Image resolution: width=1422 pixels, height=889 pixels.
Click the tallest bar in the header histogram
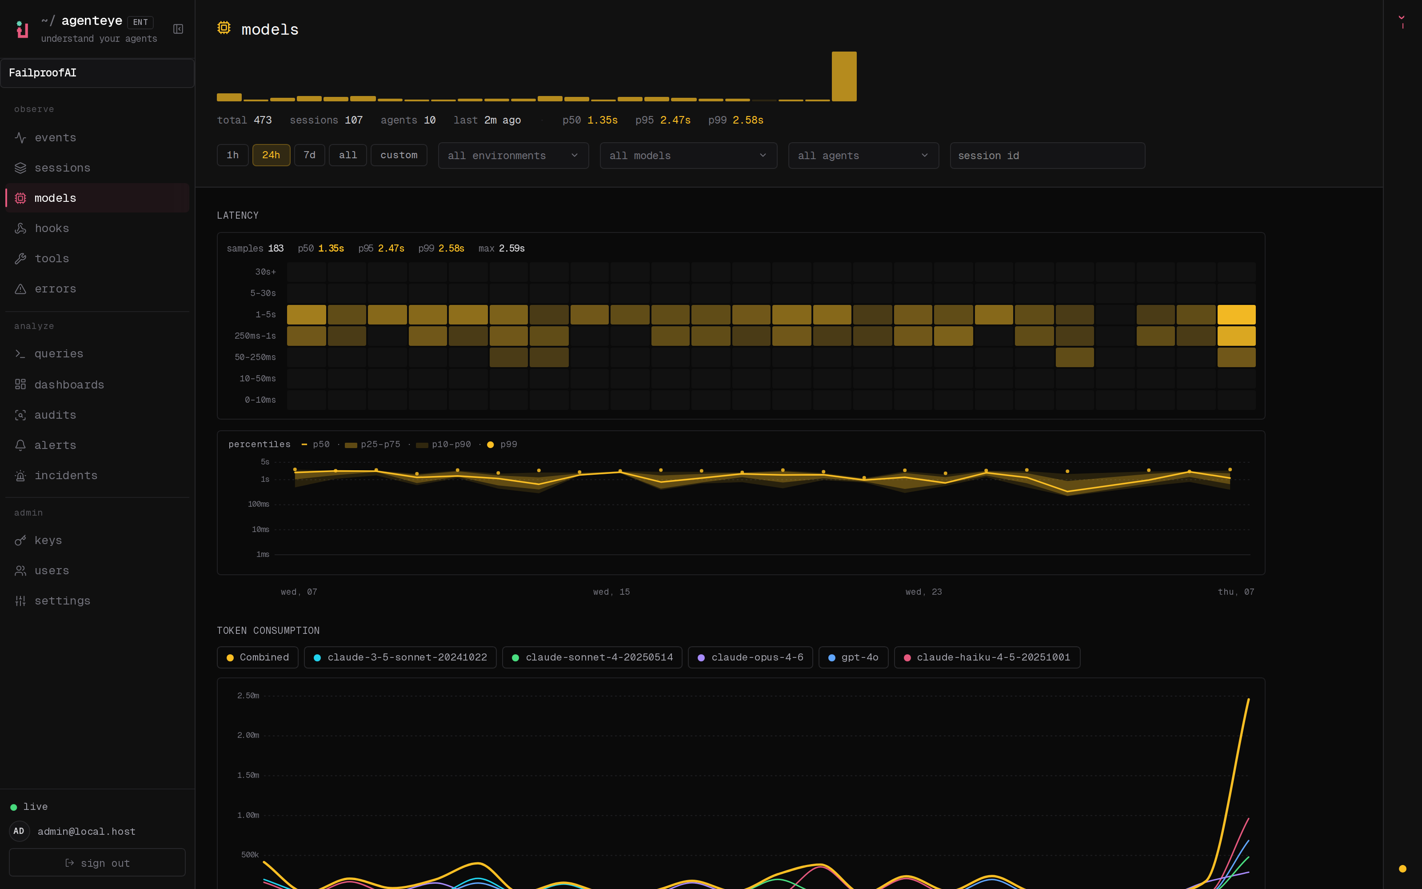coord(844,76)
